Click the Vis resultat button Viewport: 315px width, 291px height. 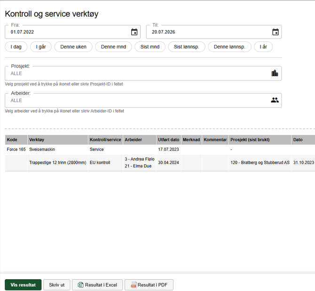[23, 285]
